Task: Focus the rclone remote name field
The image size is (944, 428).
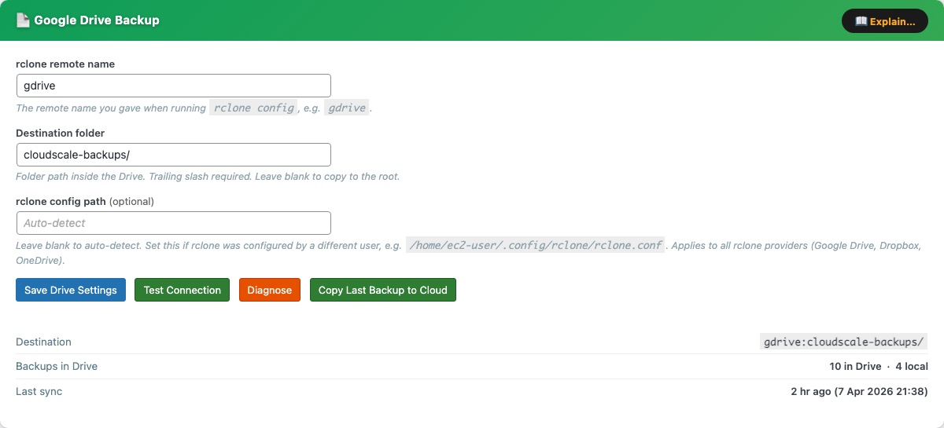Action: [x=173, y=86]
